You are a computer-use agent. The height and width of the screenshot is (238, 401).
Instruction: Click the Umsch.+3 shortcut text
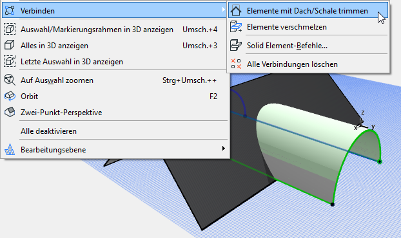[x=200, y=46]
